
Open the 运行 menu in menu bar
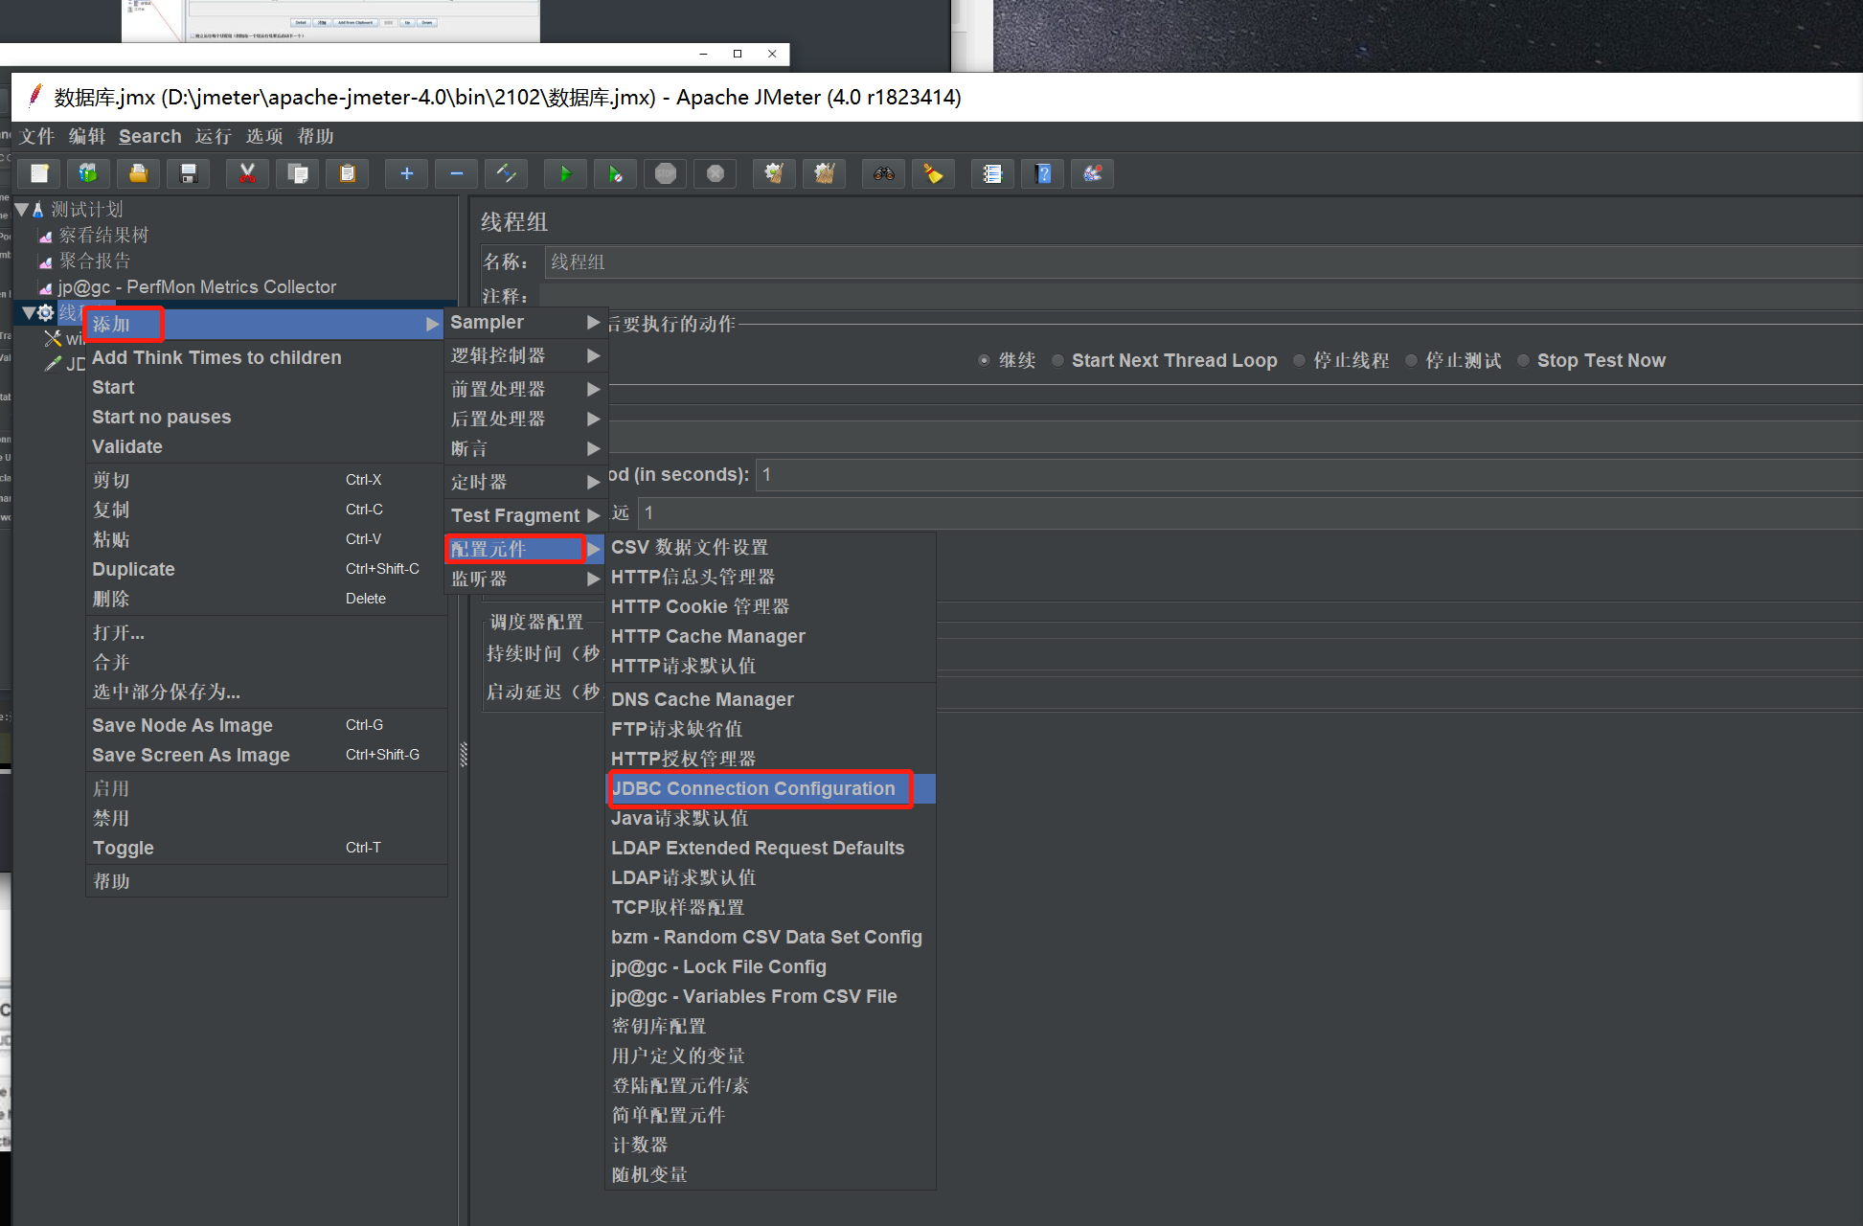[x=213, y=136]
